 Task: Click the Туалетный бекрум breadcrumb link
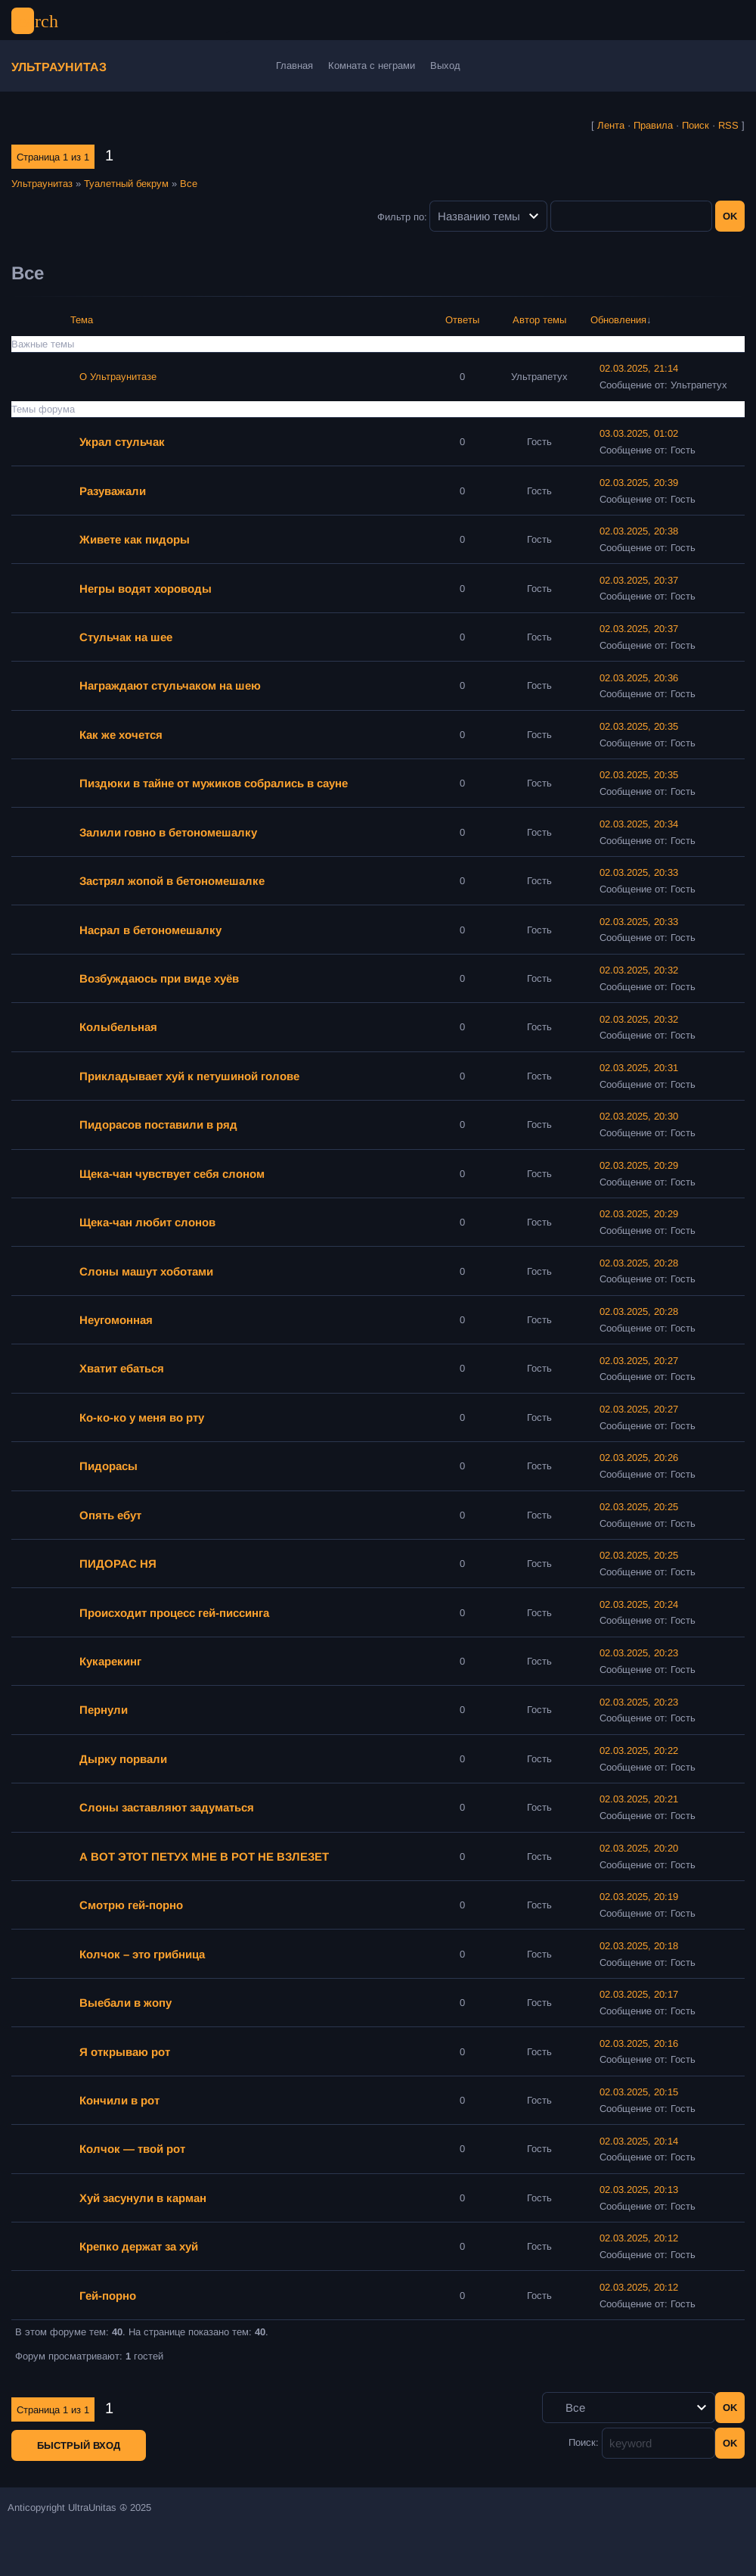(x=125, y=184)
